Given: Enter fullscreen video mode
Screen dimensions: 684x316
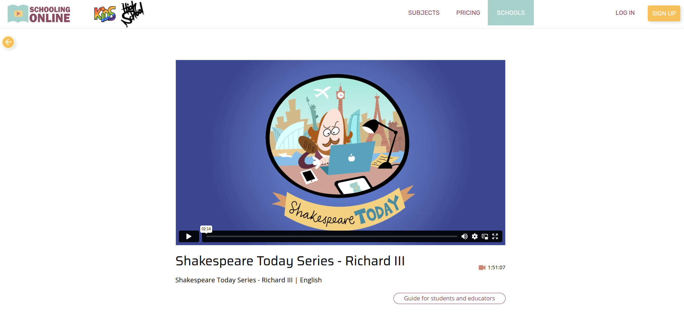Looking at the screenshot, I should coord(495,236).
